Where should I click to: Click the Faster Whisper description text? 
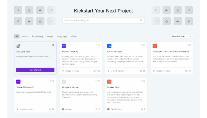click(x=125, y=59)
